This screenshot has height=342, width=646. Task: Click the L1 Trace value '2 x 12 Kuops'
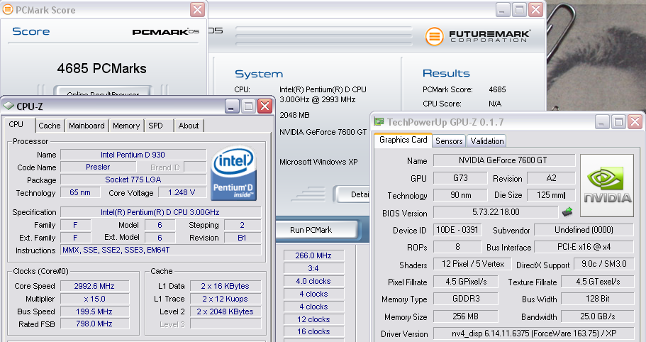[x=225, y=299]
